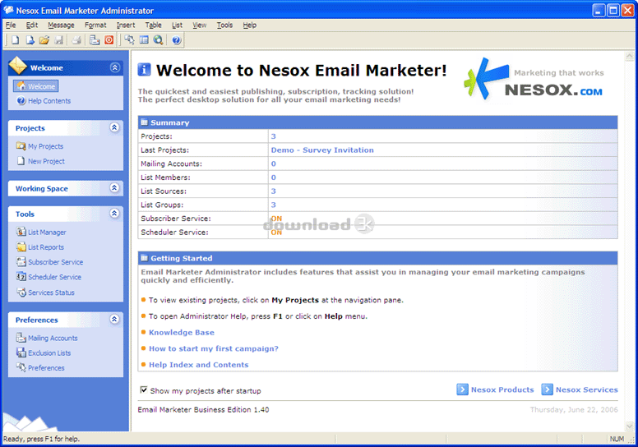Image resolution: width=638 pixels, height=447 pixels.
Task: Open the Format menu
Action: pos(95,25)
